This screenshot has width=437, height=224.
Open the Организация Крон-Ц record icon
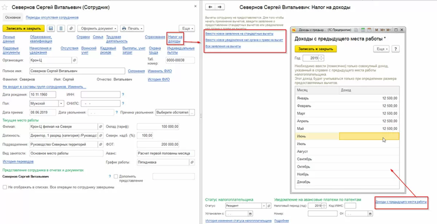click(x=74, y=60)
